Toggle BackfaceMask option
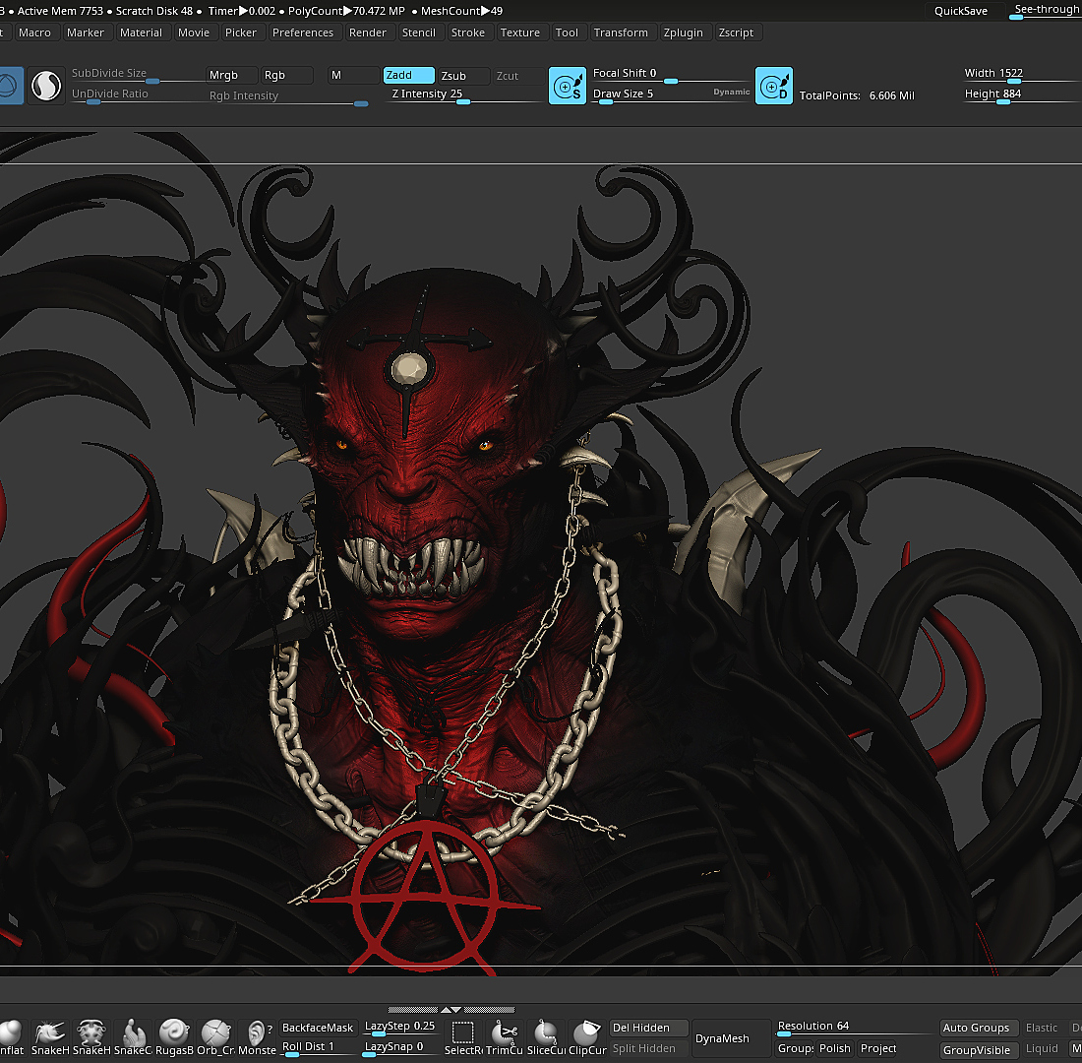Image resolution: width=1082 pixels, height=1063 pixels. [318, 1028]
